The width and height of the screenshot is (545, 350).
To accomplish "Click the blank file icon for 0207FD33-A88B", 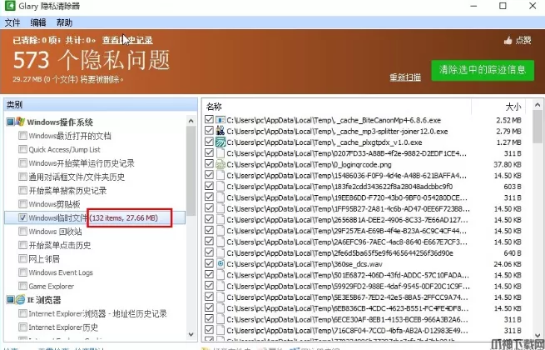I will (220, 152).
